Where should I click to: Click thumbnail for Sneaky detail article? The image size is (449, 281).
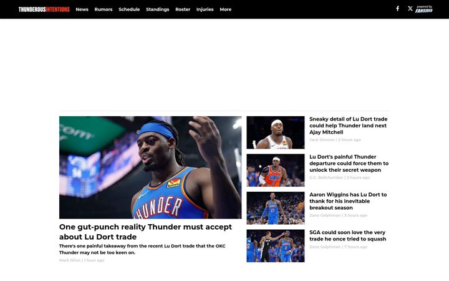(x=276, y=132)
